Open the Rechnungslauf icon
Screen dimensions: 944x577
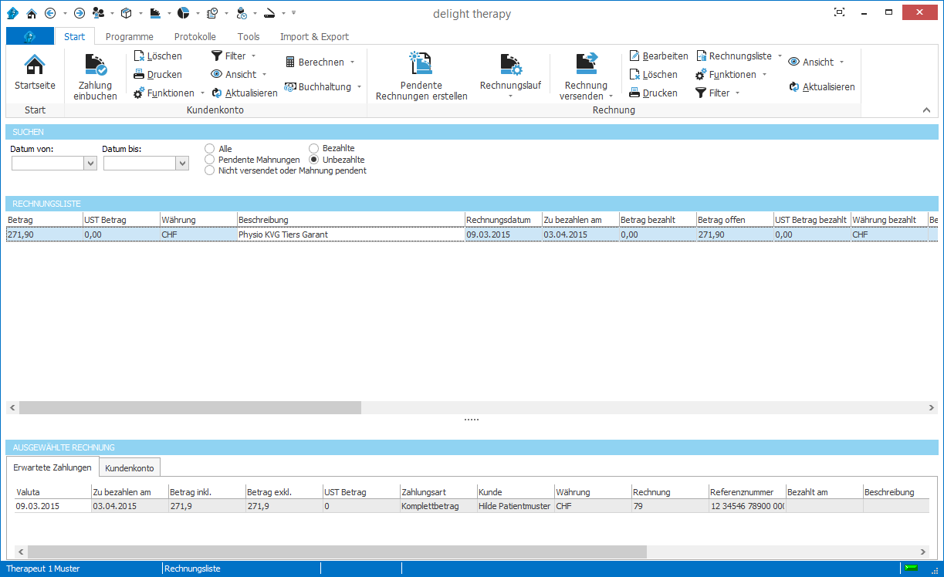510,64
